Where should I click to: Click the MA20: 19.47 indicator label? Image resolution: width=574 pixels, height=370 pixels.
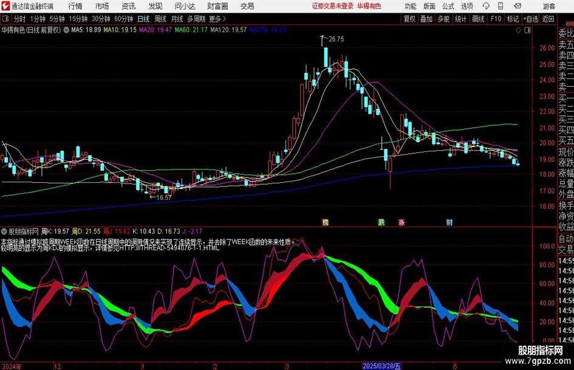155,30
